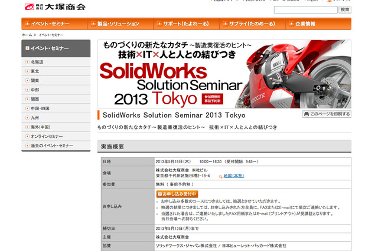Click the 参加費 table header cell
Viewport: 378px width, 251px height.
[128, 184]
